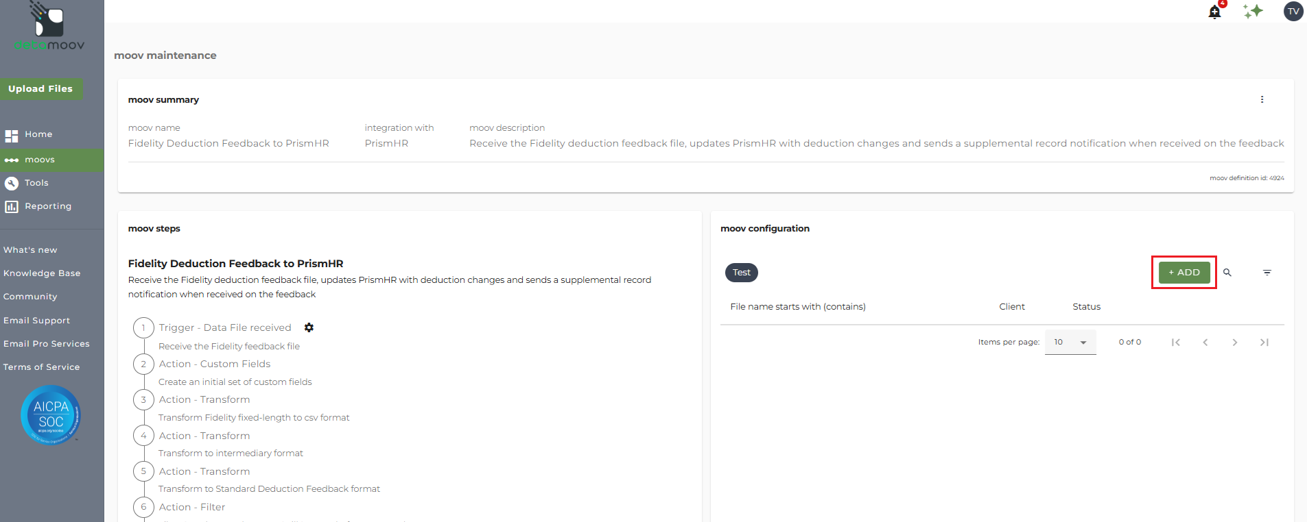Image resolution: width=1307 pixels, height=522 pixels.
Task: Click the + ADD configuration button
Action: tap(1184, 272)
